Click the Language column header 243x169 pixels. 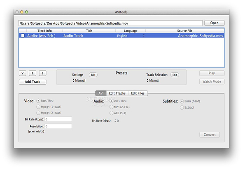[131, 31]
